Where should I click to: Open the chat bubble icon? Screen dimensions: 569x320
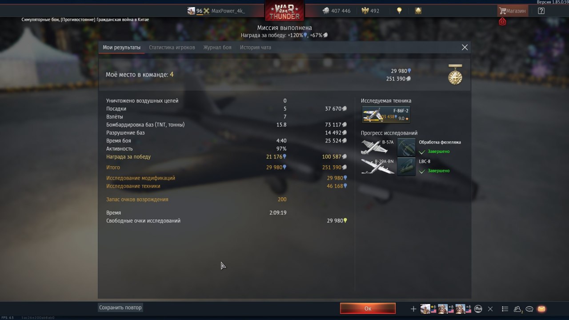[x=529, y=309]
